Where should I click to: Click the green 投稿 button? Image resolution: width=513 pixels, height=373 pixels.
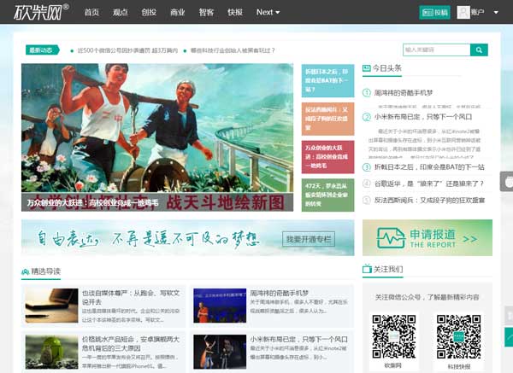pyautogui.click(x=435, y=13)
